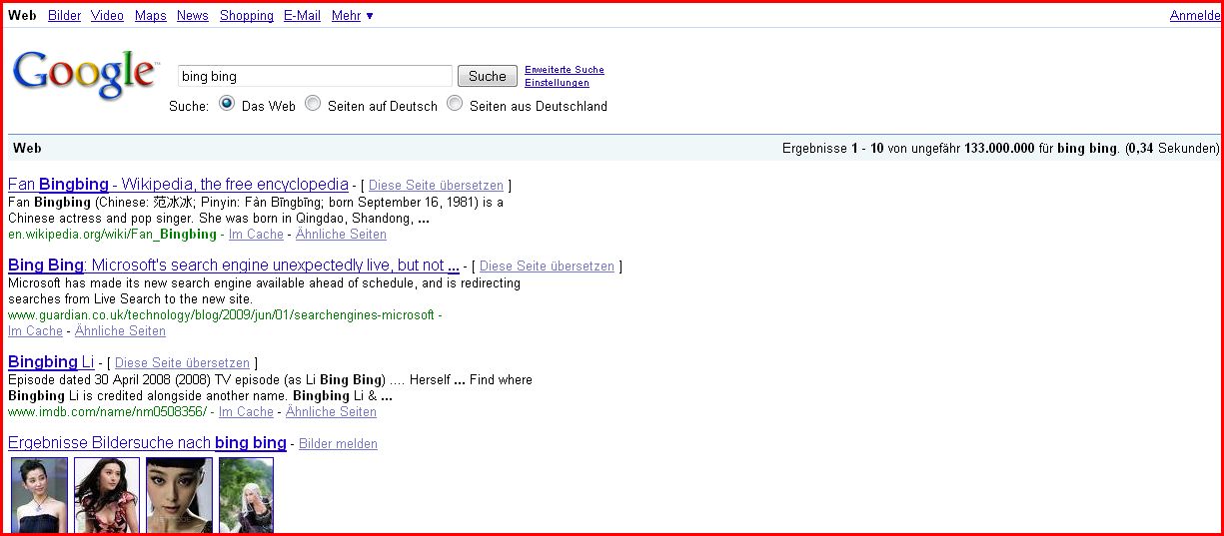The height and width of the screenshot is (536, 1224).
Task: Switch to Bilder search
Action: (65, 16)
